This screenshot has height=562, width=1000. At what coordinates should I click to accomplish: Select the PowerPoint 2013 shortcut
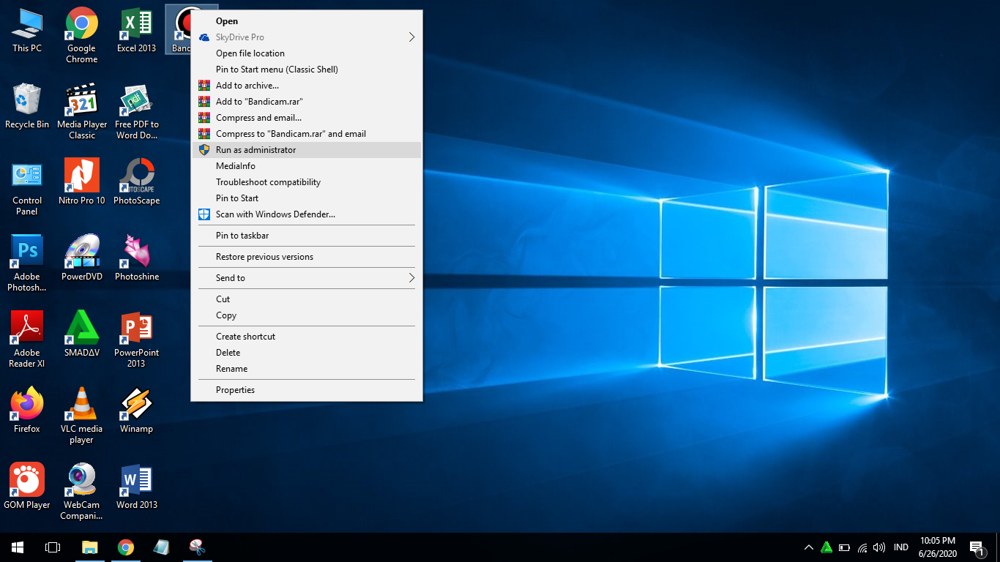click(x=137, y=340)
